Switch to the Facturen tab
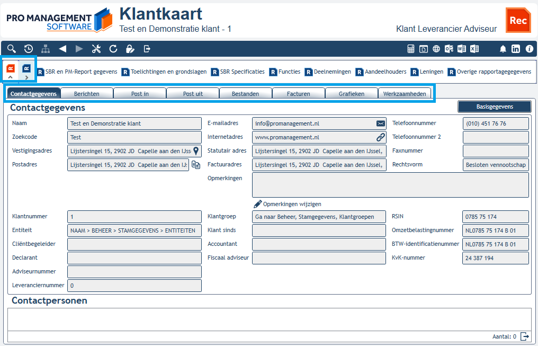The image size is (538, 346). (299, 94)
